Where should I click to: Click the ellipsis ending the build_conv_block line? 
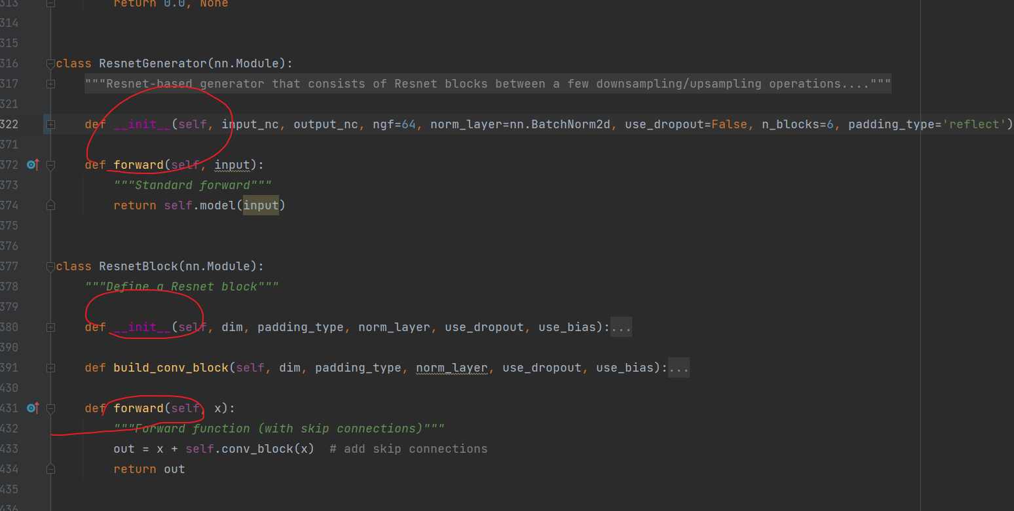[679, 368]
